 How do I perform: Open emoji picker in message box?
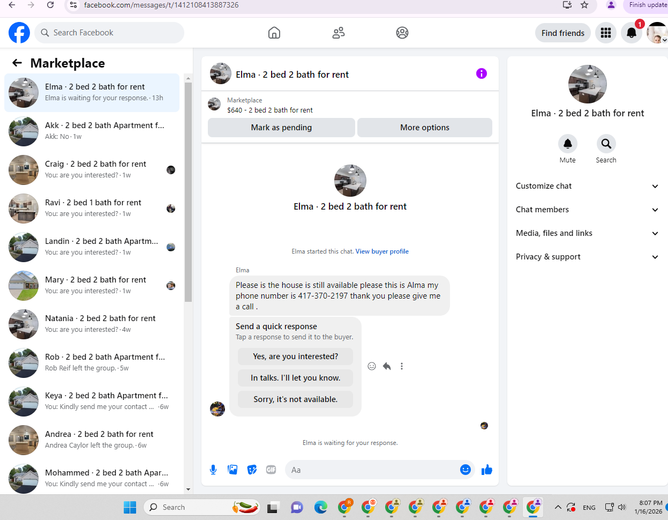466,470
